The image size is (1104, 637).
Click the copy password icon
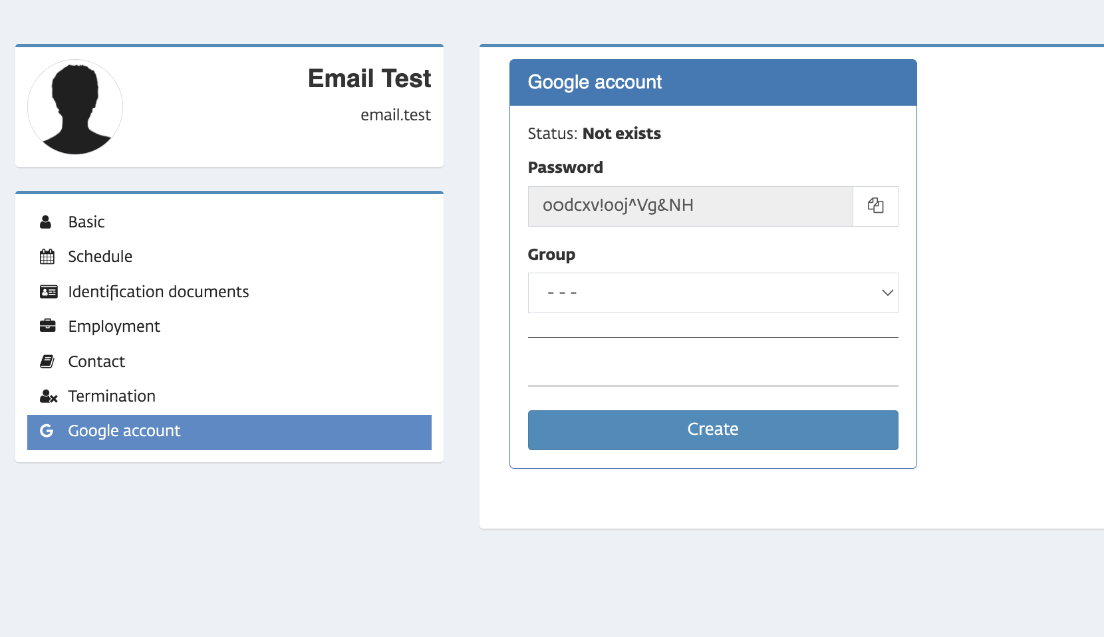[875, 206]
